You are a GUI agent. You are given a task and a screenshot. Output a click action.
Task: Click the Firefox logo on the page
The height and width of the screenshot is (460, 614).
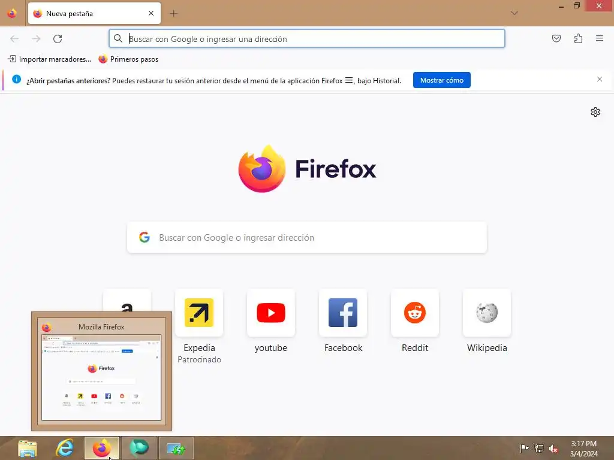[x=307, y=168]
